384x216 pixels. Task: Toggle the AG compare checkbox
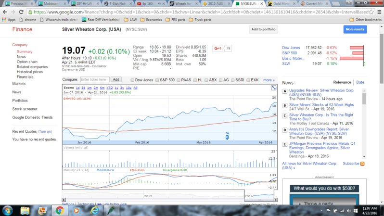click(220, 80)
